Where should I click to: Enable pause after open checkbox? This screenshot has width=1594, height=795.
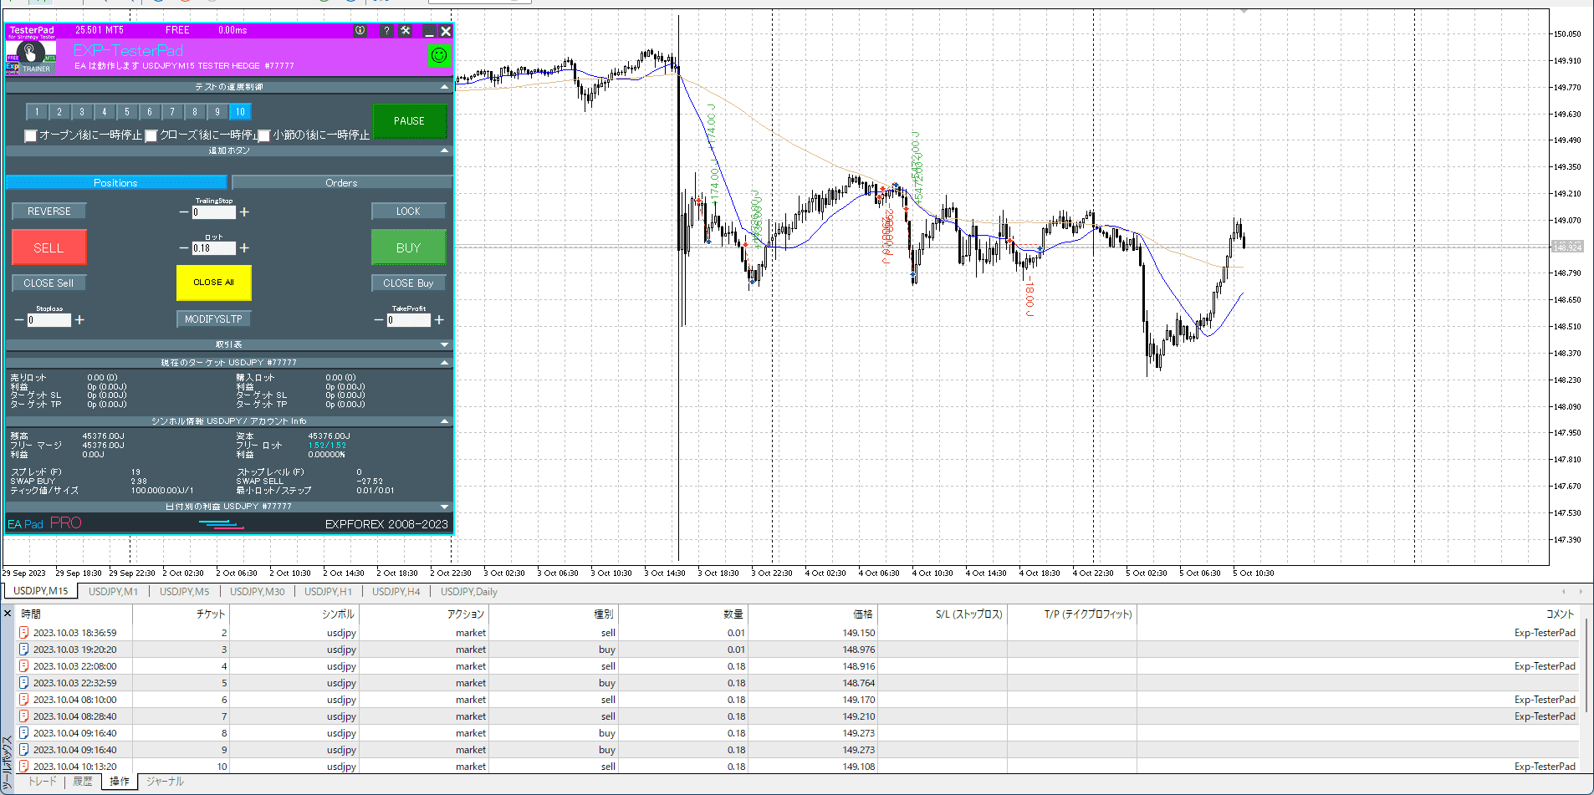31,135
